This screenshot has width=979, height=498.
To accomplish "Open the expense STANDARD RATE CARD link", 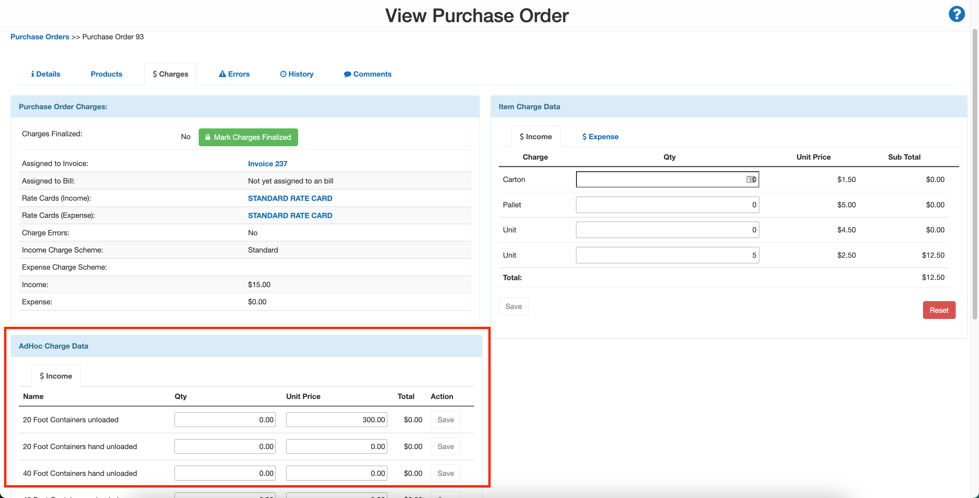I will [x=290, y=216].
